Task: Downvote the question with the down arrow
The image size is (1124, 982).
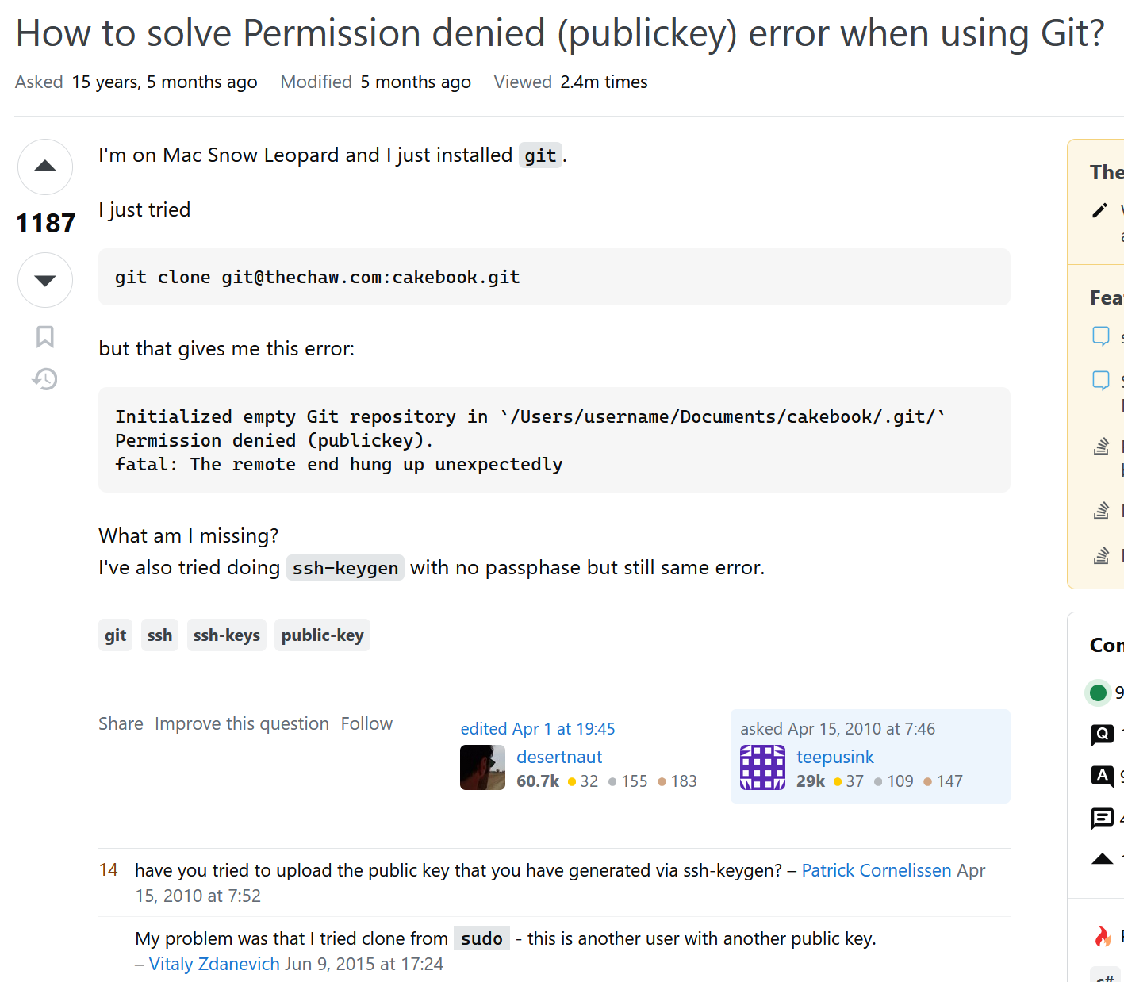Action: tap(45, 280)
